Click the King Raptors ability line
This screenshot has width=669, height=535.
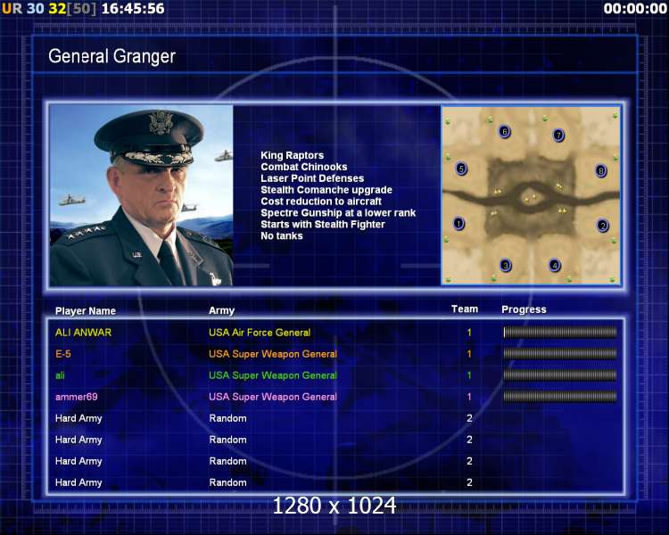point(293,155)
